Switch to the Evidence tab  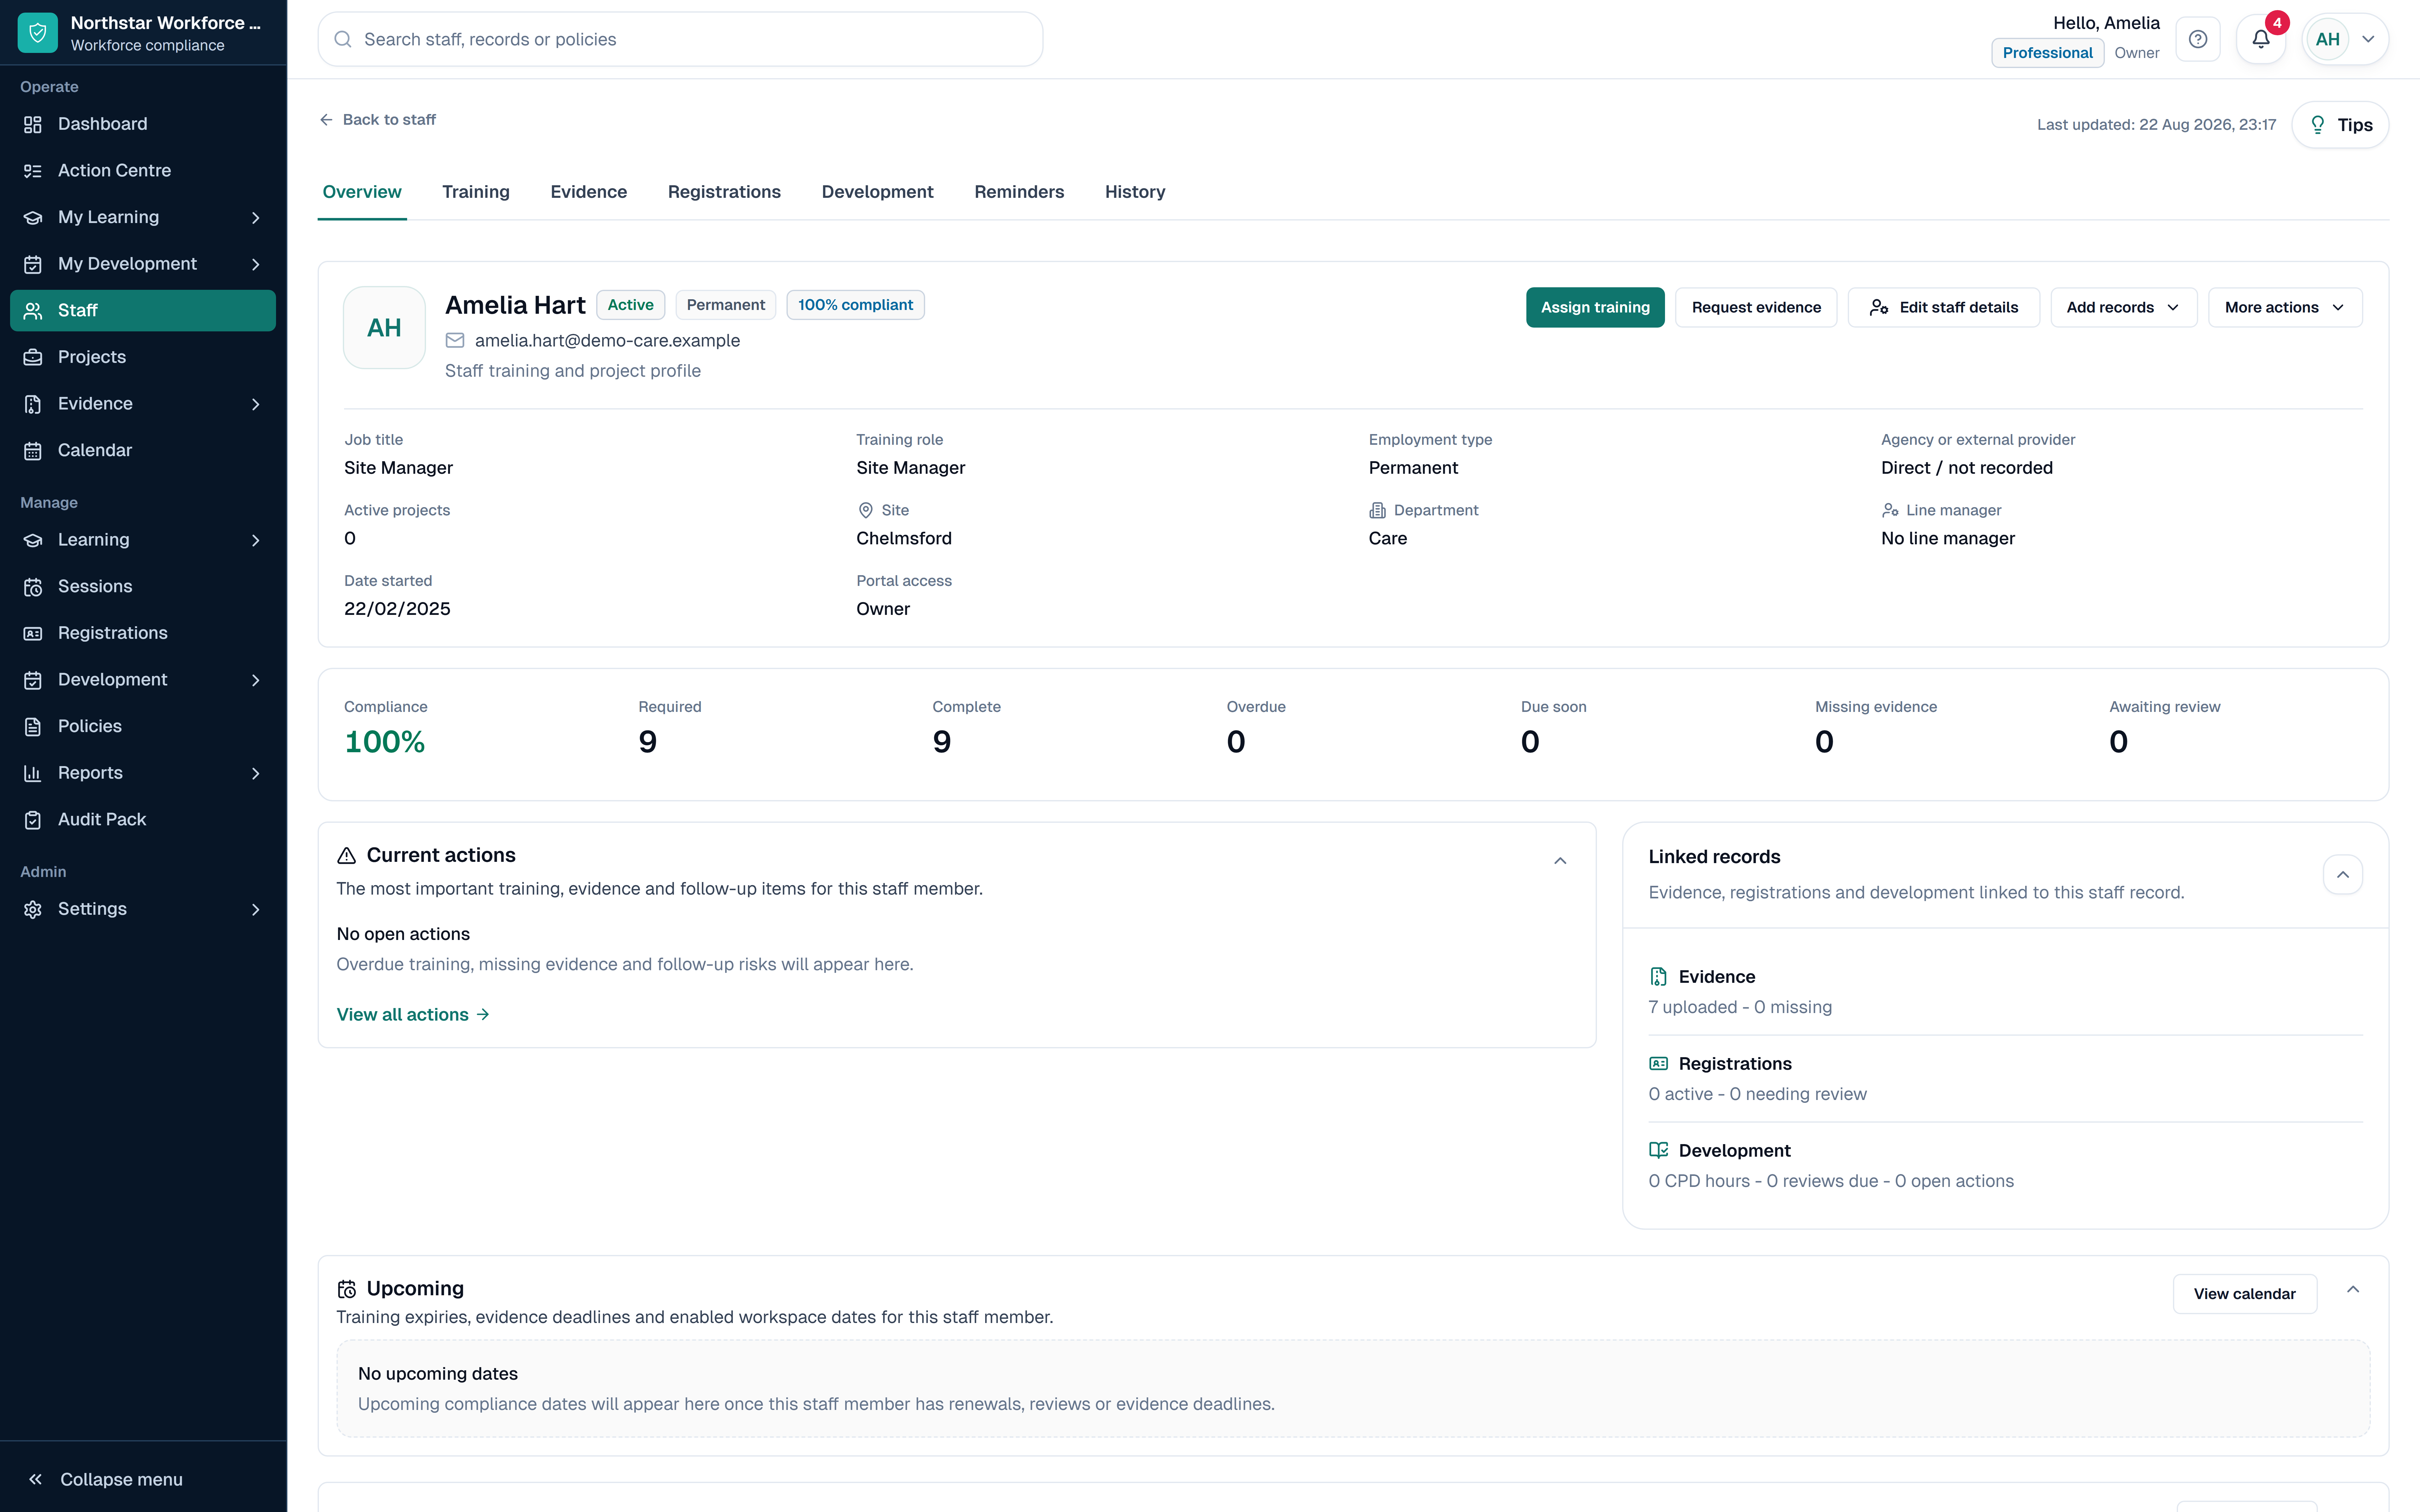point(589,192)
